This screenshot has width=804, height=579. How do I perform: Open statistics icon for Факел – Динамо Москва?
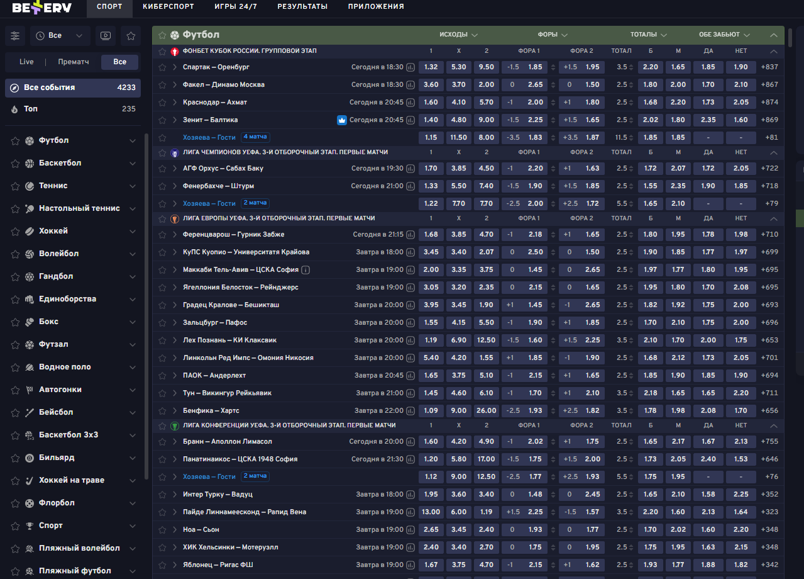(410, 84)
